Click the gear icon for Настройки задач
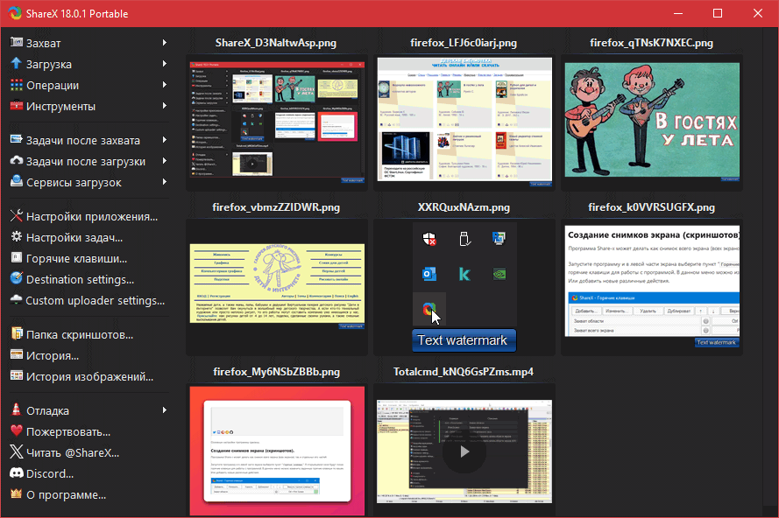779x518 pixels. pyautogui.click(x=16, y=237)
